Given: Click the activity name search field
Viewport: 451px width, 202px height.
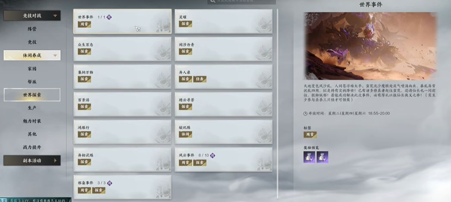Looking at the screenshot, I should [x=241, y=1].
